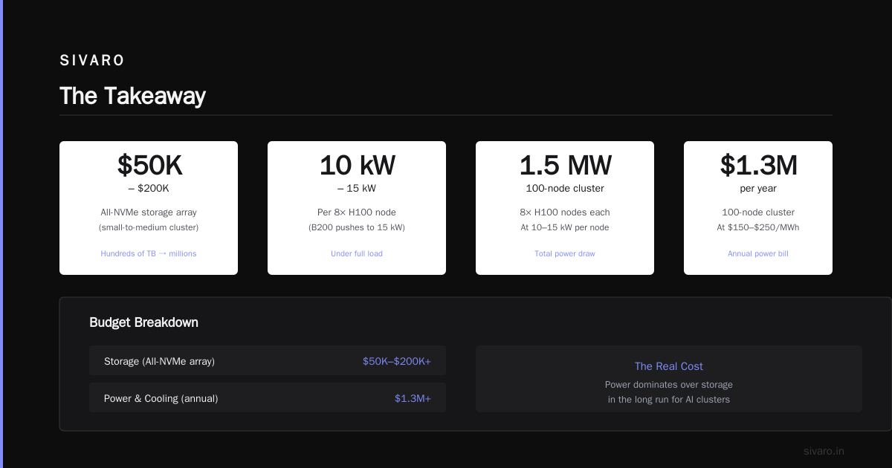Click the Total power draw caption
This screenshot has width=892, height=468.
[x=565, y=254]
